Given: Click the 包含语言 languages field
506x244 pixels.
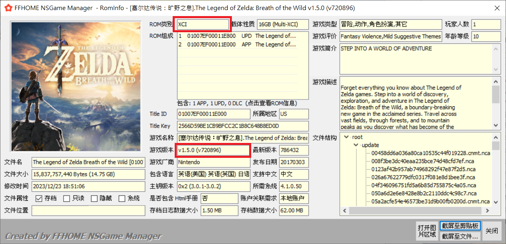Looking at the screenshot, I should [x=213, y=174].
